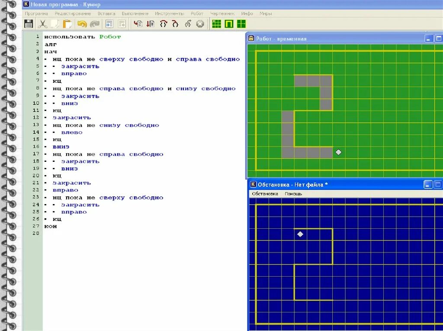Screen dimensions: 443x331
Task: Run the program with the run icon
Action: point(138,24)
